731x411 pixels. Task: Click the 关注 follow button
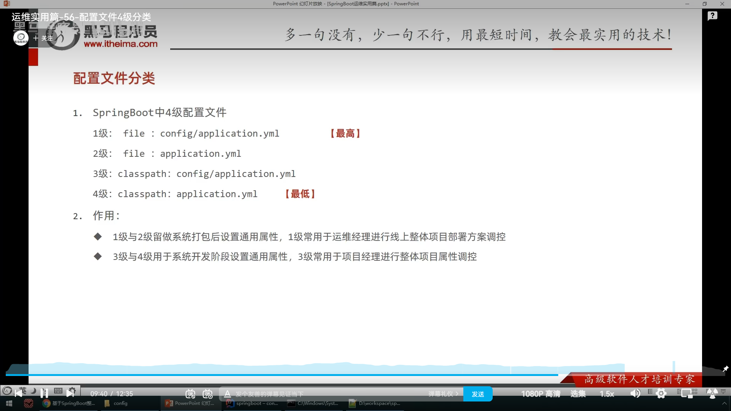43,38
